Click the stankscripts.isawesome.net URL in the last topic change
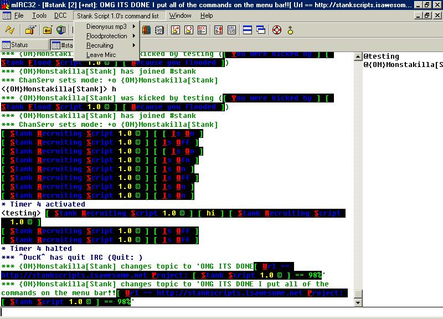443x319 pixels. click(229, 293)
